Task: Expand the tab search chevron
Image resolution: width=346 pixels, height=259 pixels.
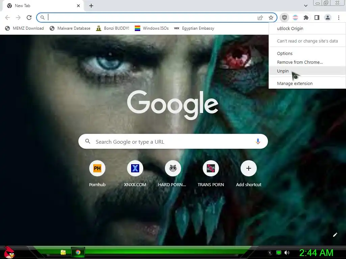Action: [305, 6]
